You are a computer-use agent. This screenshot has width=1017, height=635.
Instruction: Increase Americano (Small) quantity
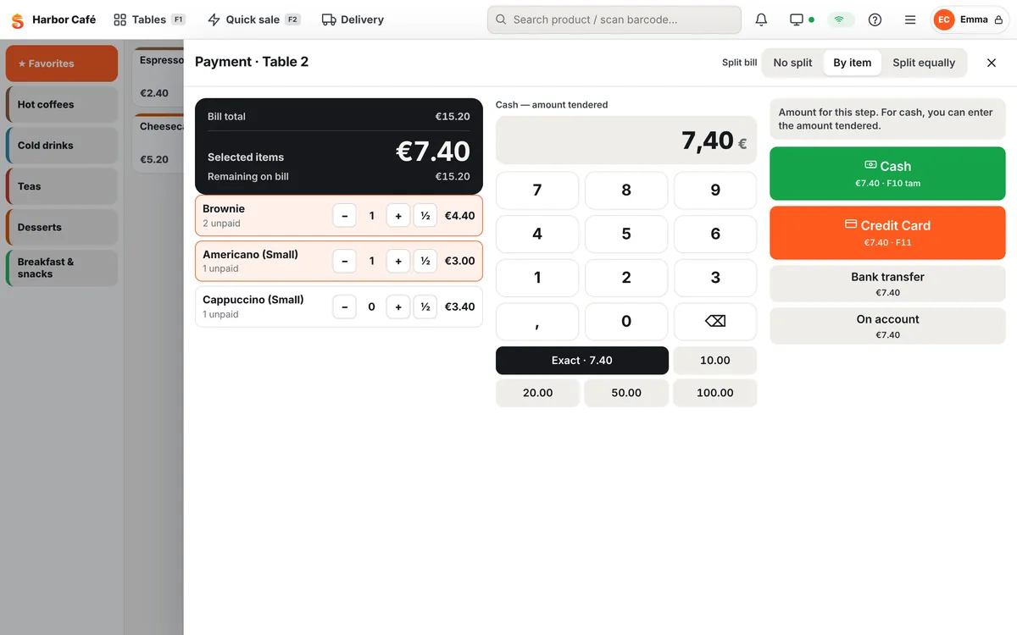coord(398,261)
